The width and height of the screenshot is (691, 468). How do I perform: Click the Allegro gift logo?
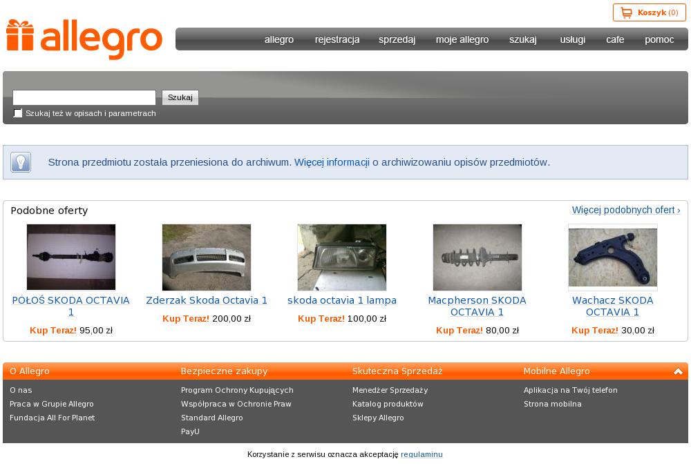pyautogui.click(x=84, y=39)
